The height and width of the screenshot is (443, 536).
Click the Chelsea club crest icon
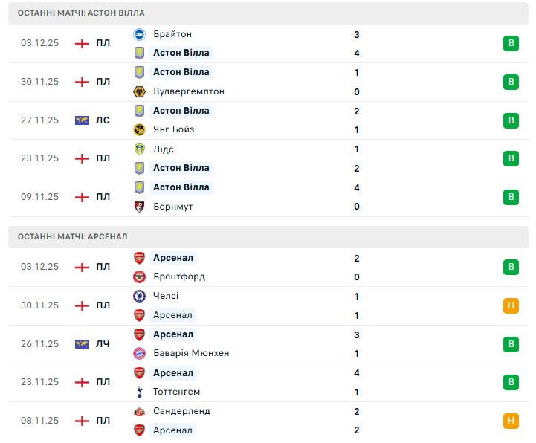(x=139, y=296)
